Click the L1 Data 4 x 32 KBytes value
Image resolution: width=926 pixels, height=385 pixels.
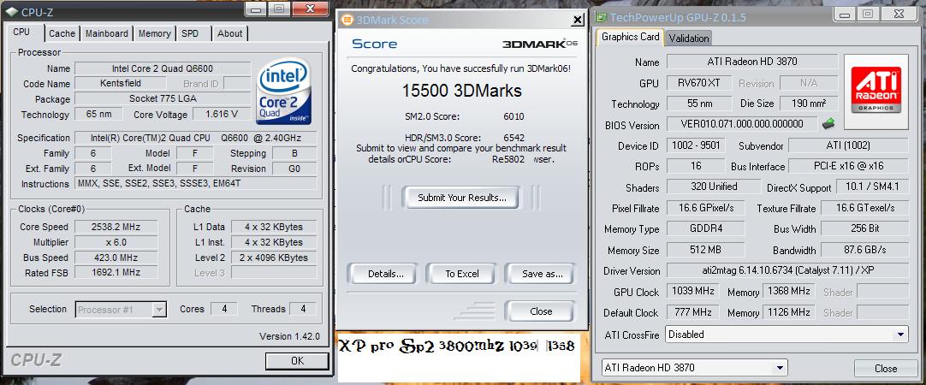tap(273, 227)
